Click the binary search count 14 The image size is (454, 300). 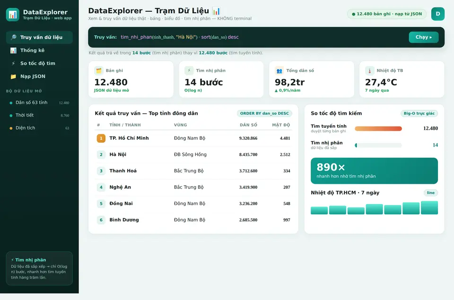point(435,145)
